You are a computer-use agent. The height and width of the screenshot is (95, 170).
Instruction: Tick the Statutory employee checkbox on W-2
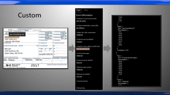(41, 50)
